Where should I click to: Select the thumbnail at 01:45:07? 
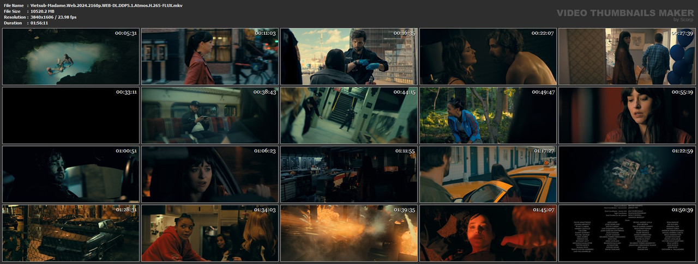(488, 233)
